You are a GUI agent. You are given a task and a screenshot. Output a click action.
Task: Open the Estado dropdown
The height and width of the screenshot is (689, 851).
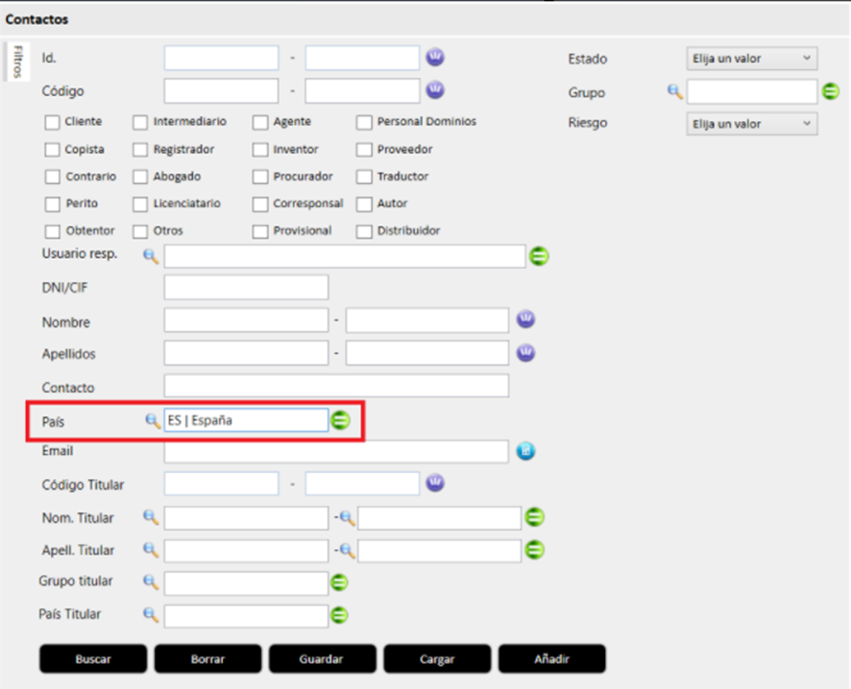coord(751,59)
